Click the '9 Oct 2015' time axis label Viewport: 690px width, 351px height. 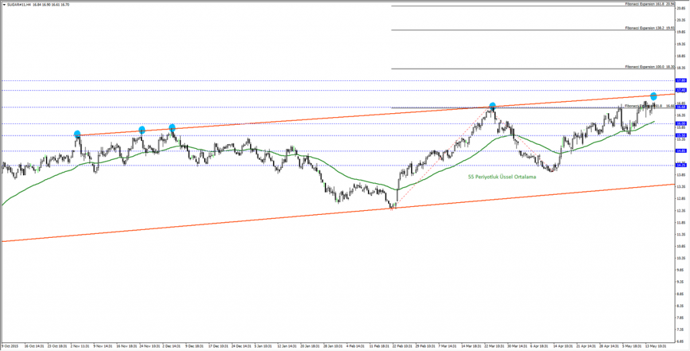coord(9,346)
